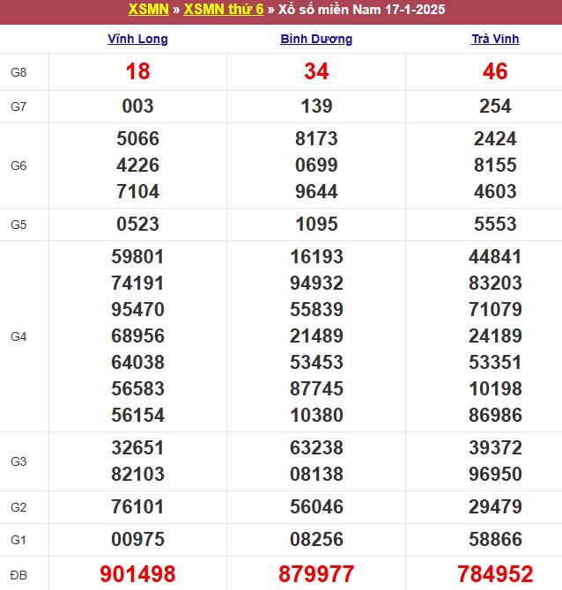Click G6 number 0699
The height and width of the screenshot is (590, 562).
[316, 165]
